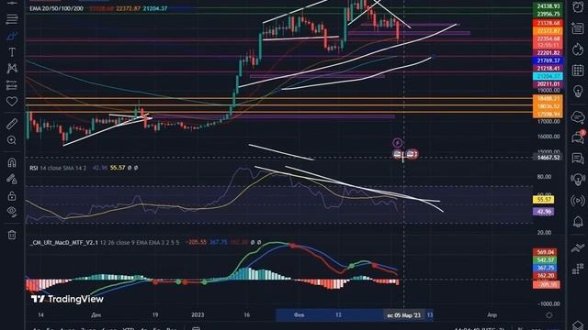Select the RSI 14 close indicator legend
Screen dimensions: 588x330
tap(58, 168)
